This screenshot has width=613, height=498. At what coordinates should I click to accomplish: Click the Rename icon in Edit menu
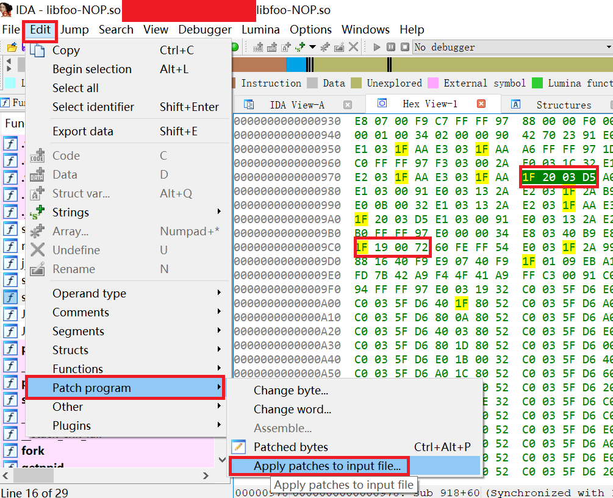coord(37,269)
